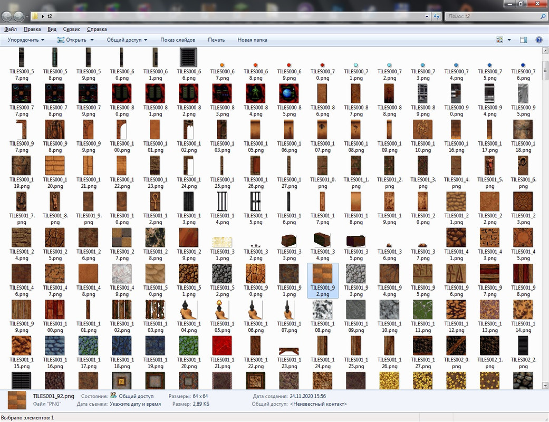Image resolution: width=549 pixels, height=422 pixels.
Task: Select the TILES001_123.png wooden bench tile
Action: [x=289, y=351]
